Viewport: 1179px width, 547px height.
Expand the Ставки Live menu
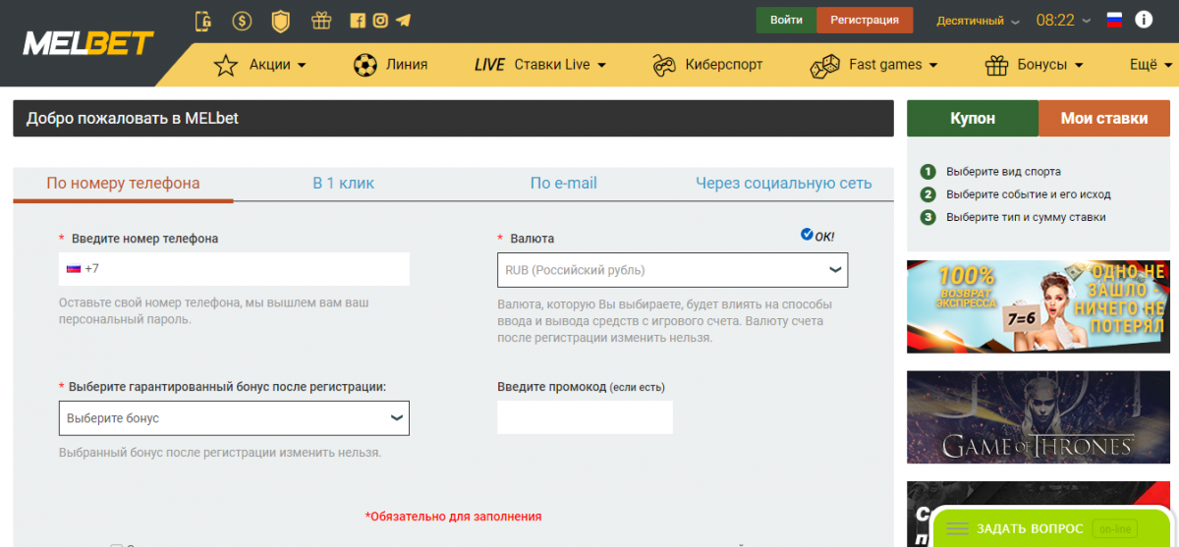coord(539,65)
